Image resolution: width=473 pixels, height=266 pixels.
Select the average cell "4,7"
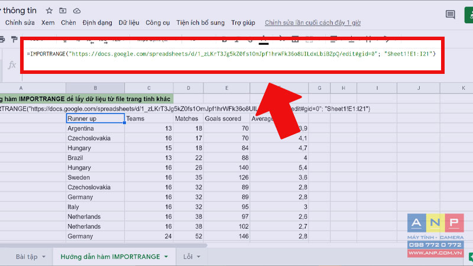click(279, 148)
